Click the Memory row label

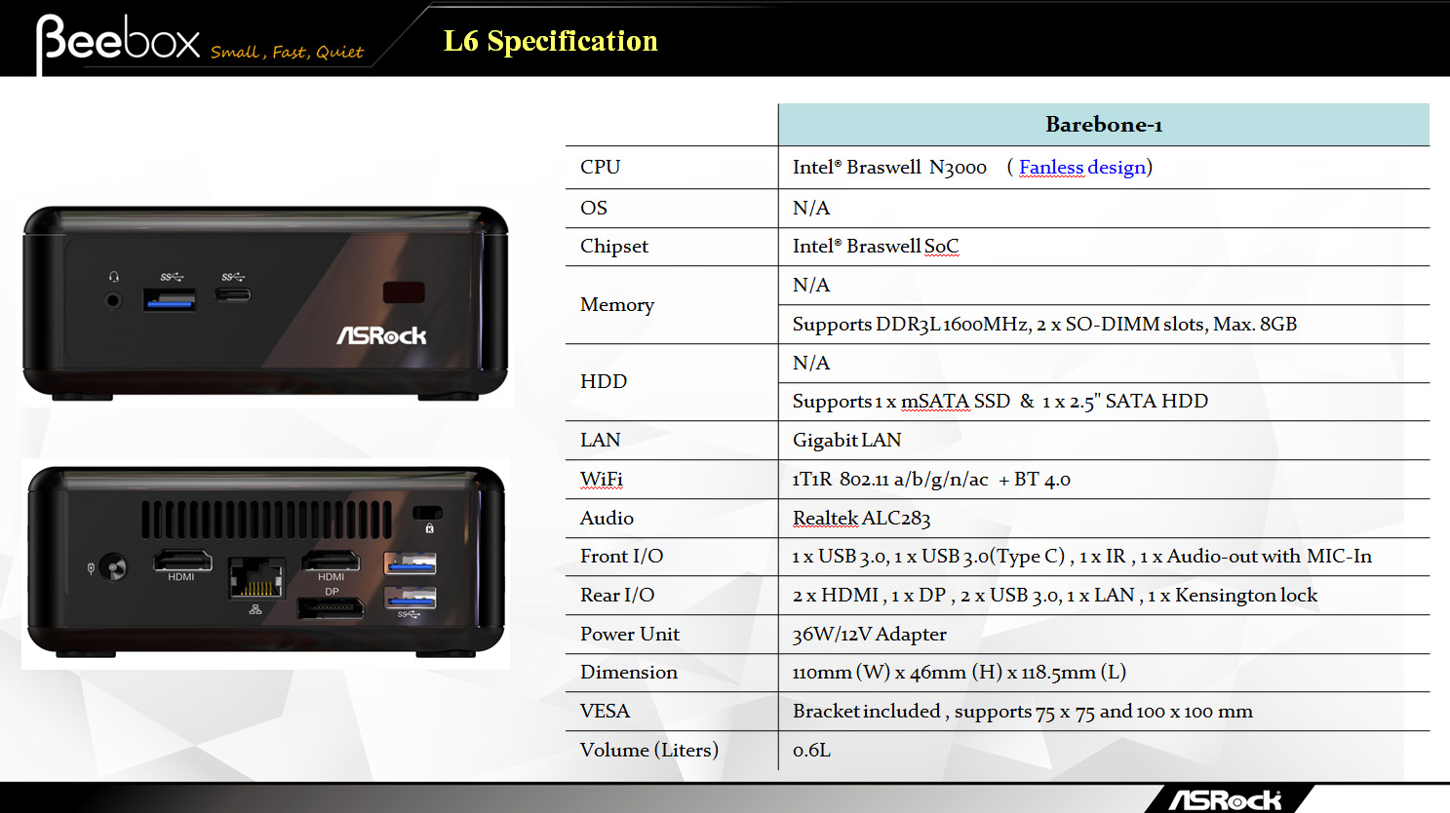[x=617, y=304]
